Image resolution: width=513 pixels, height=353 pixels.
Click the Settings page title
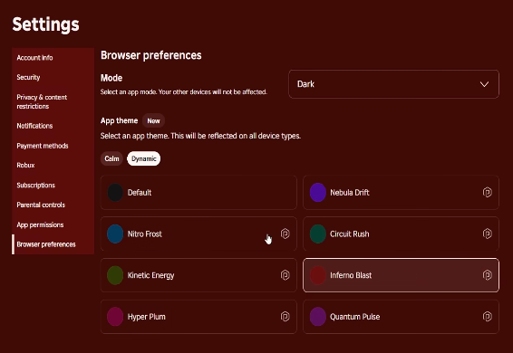(x=46, y=24)
